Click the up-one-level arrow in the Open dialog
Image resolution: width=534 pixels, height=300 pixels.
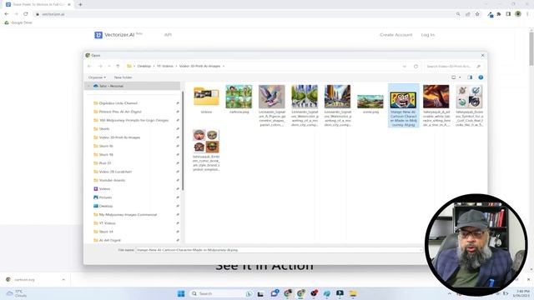coord(118,67)
